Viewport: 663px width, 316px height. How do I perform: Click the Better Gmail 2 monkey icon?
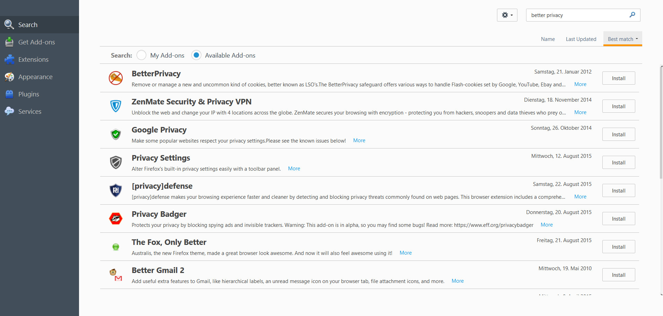pyautogui.click(x=116, y=275)
